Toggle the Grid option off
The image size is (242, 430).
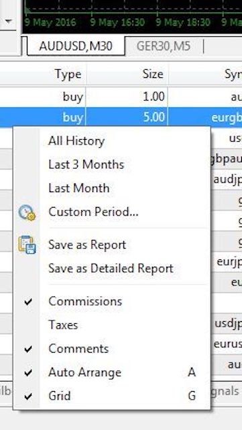coord(112,396)
